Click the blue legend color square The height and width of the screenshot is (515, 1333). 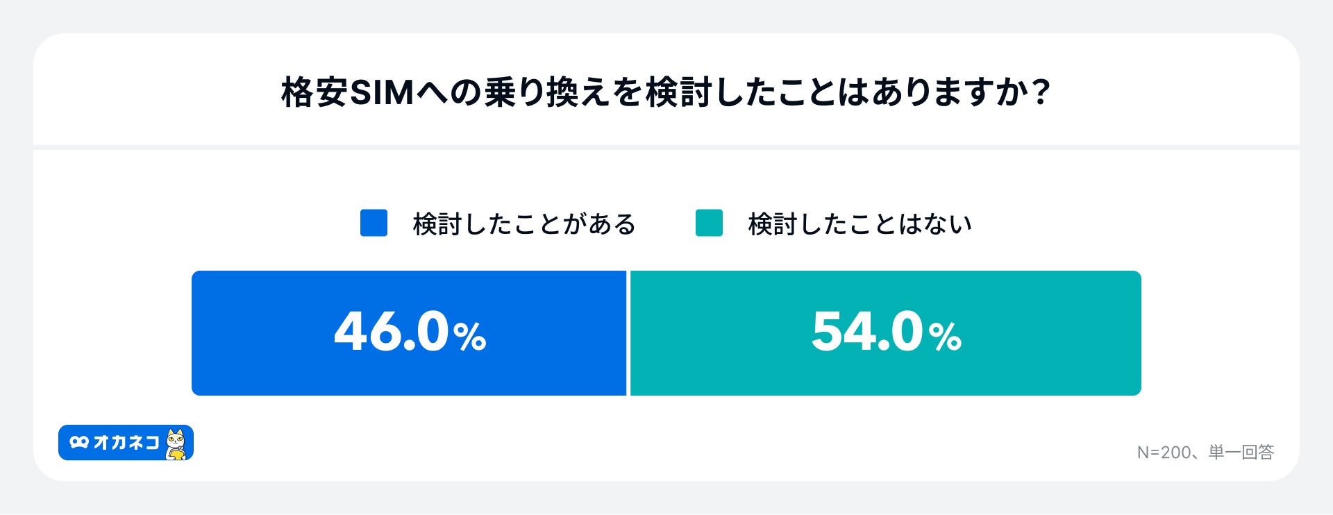tap(374, 223)
